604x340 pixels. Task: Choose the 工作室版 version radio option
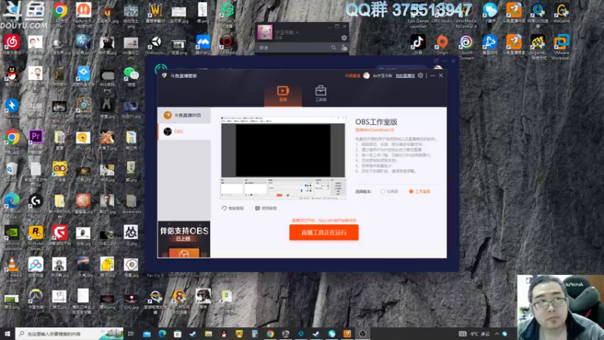420,192
